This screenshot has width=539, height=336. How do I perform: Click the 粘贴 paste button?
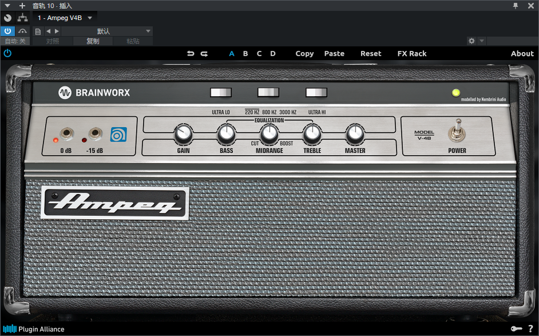[133, 41]
